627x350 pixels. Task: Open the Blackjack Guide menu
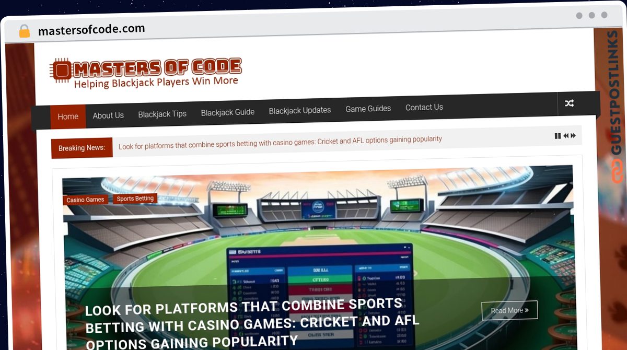(228, 112)
